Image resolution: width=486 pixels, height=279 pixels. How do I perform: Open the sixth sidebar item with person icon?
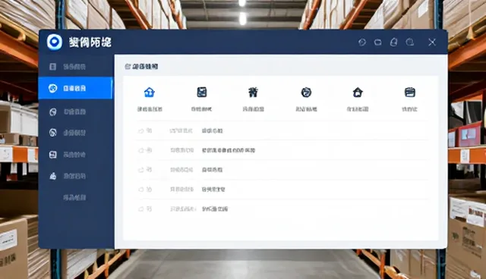[x=76, y=176]
